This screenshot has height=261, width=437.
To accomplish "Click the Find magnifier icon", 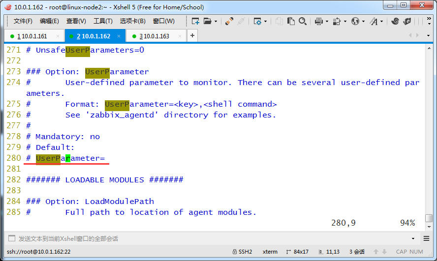I will point(303,21).
